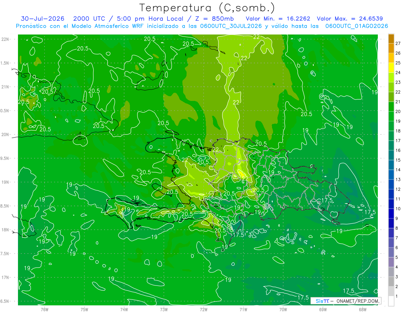Viewport: 407px width, 314px height.
Task: Click the colorbar scale number 7
Action: coord(396,238)
